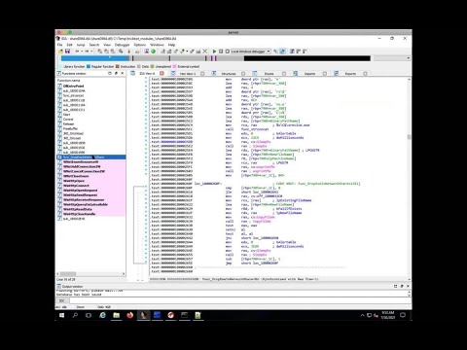Switch to the Structures tab

coord(229,74)
